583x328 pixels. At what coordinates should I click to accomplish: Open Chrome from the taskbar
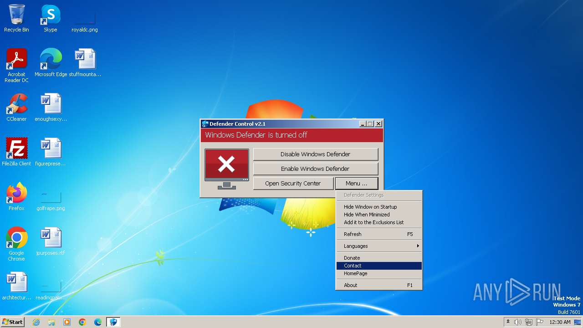(82, 322)
